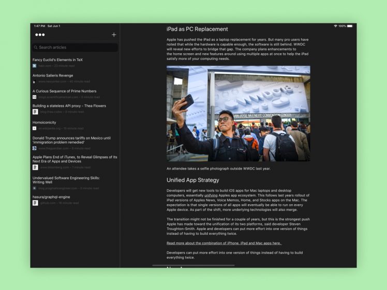This screenshot has width=387, height=290.
Task: Tap the plus icon to add article
Action: (114, 35)
